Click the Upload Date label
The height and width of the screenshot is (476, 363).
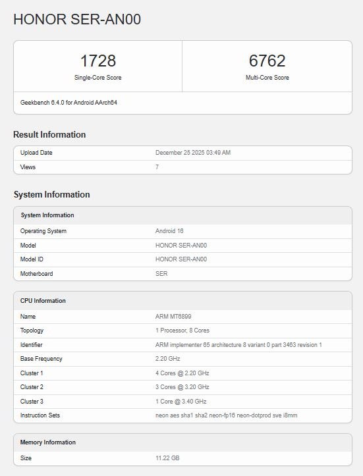(x=36, y=153)
